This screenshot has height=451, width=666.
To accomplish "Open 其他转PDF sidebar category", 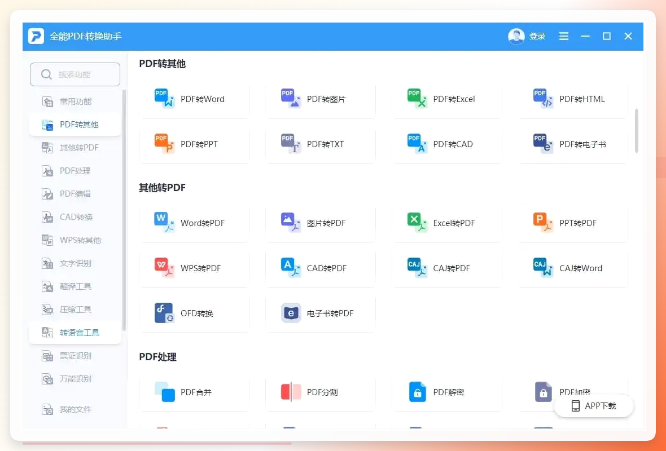I will click(75, 148).
